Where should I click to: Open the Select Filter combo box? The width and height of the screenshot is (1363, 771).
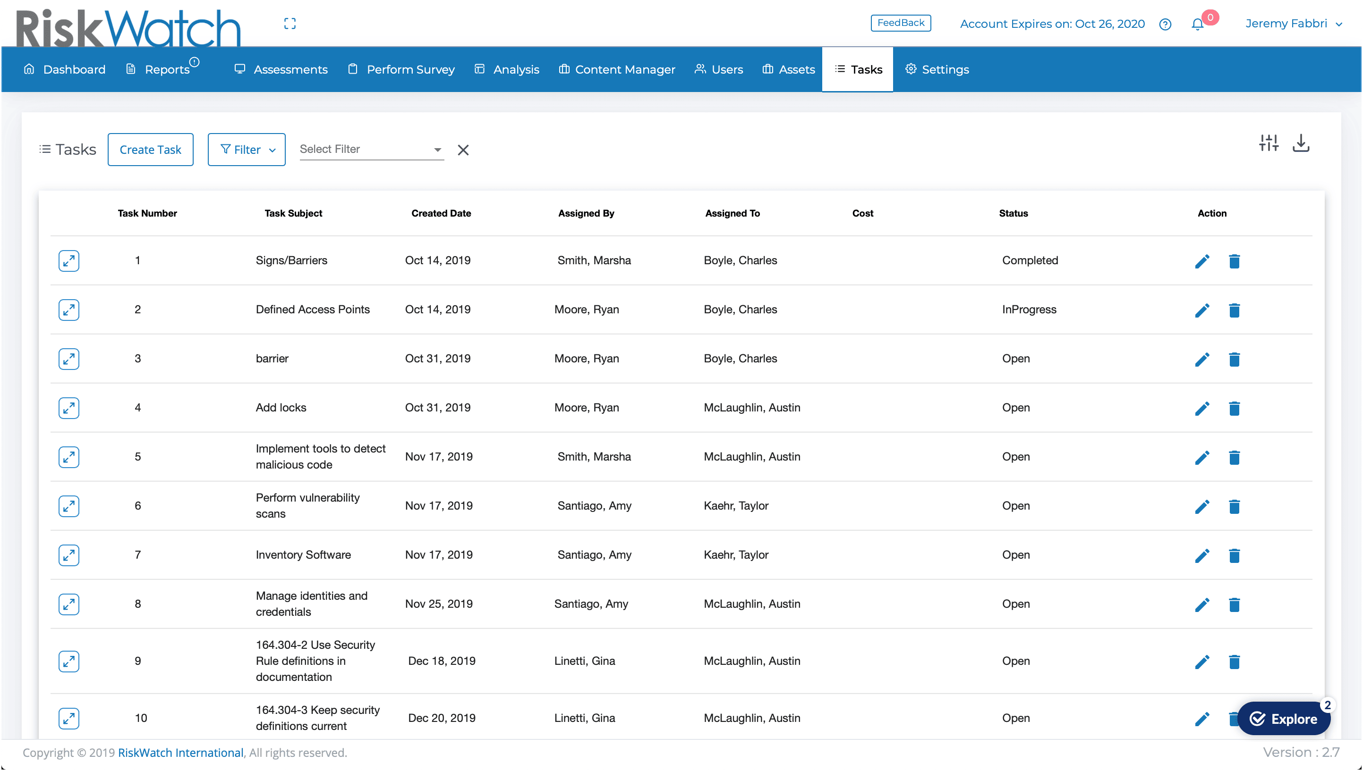[372, 150]
